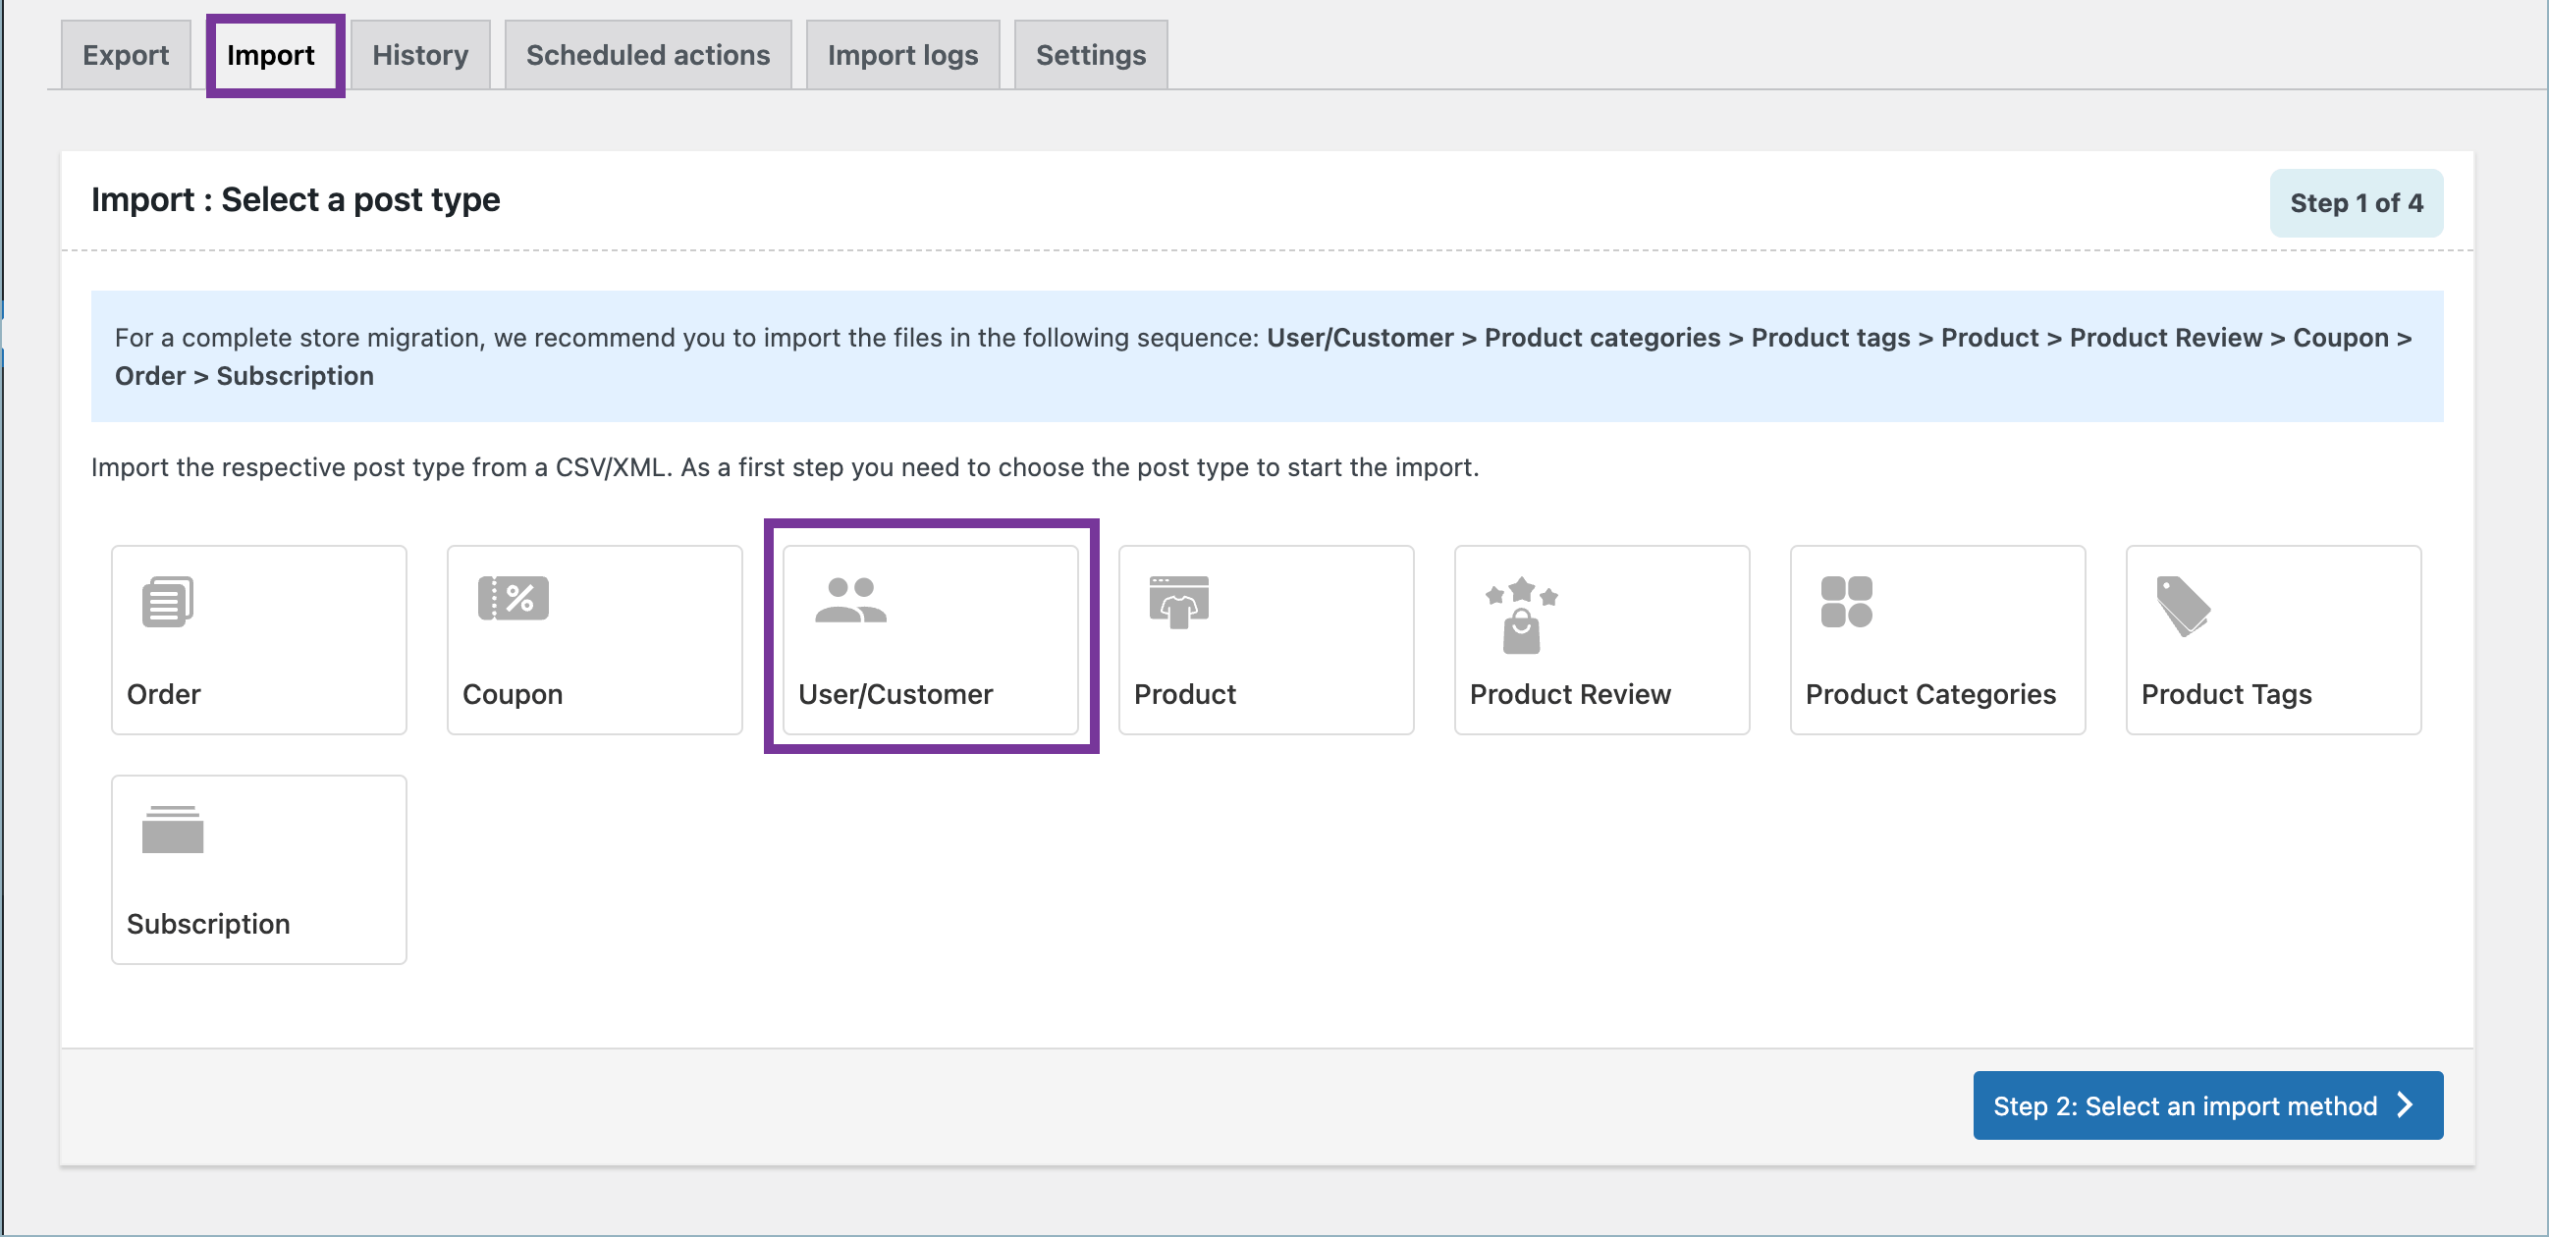Open the Settings tab
The image size is (2549, 1237).
click(x=1090, y=55)
